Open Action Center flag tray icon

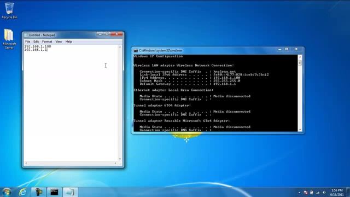[305, 193]
